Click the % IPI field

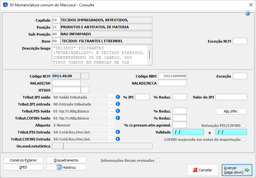tap(143, 97)
